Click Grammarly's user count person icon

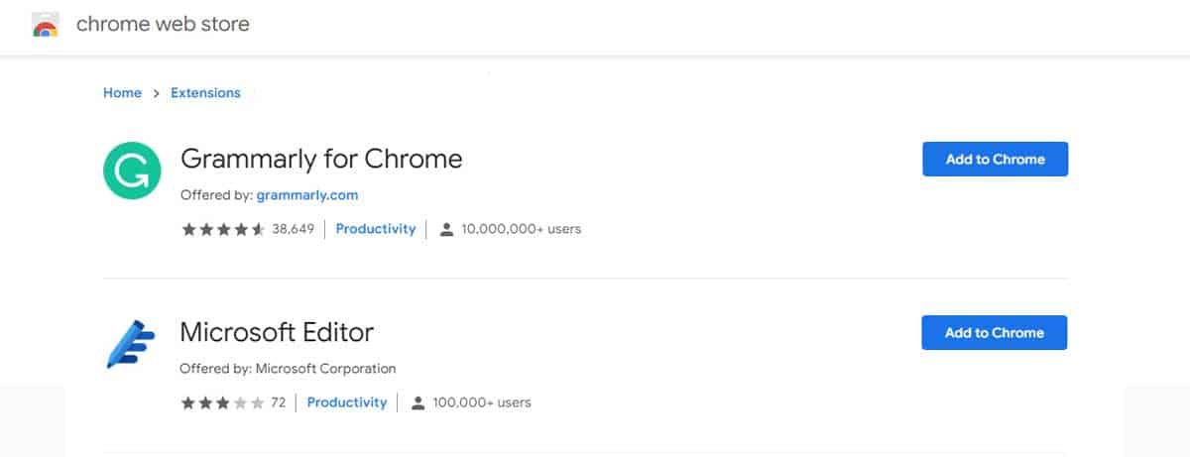pyautogui.click(x=446, y=229)
